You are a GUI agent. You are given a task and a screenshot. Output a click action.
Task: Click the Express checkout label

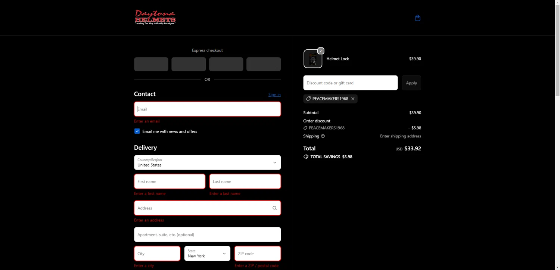coord(207,50)
